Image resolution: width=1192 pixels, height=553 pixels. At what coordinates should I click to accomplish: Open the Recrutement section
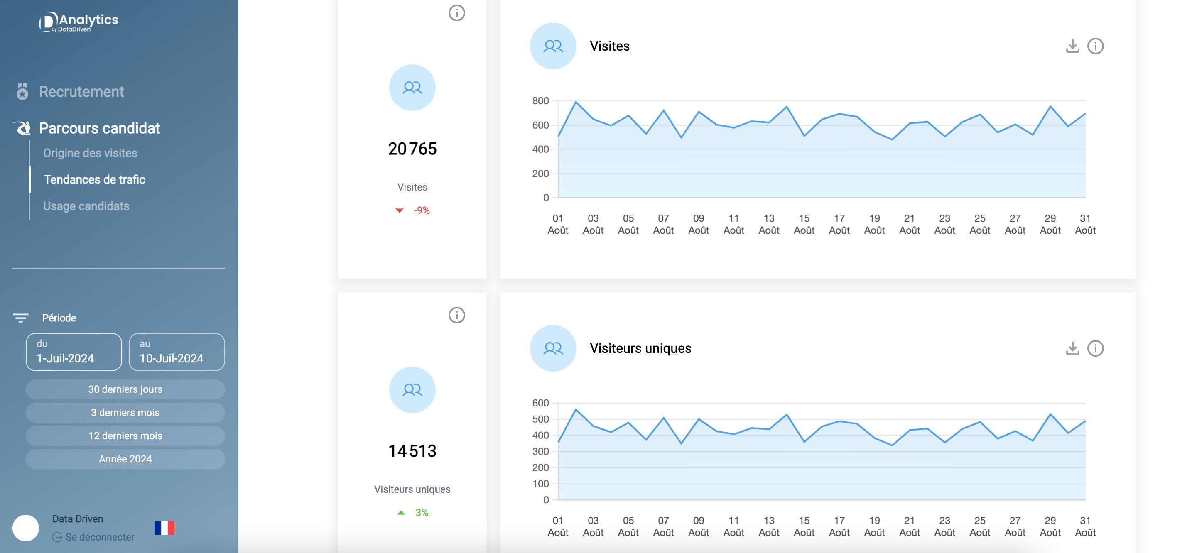pos(81,92)
